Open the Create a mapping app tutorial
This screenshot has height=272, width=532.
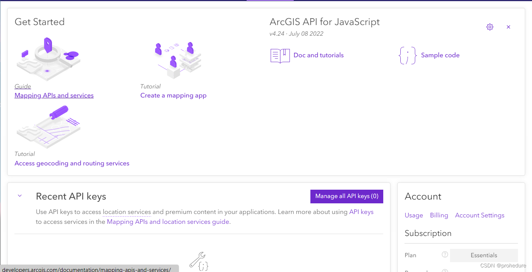pos(173,95)
